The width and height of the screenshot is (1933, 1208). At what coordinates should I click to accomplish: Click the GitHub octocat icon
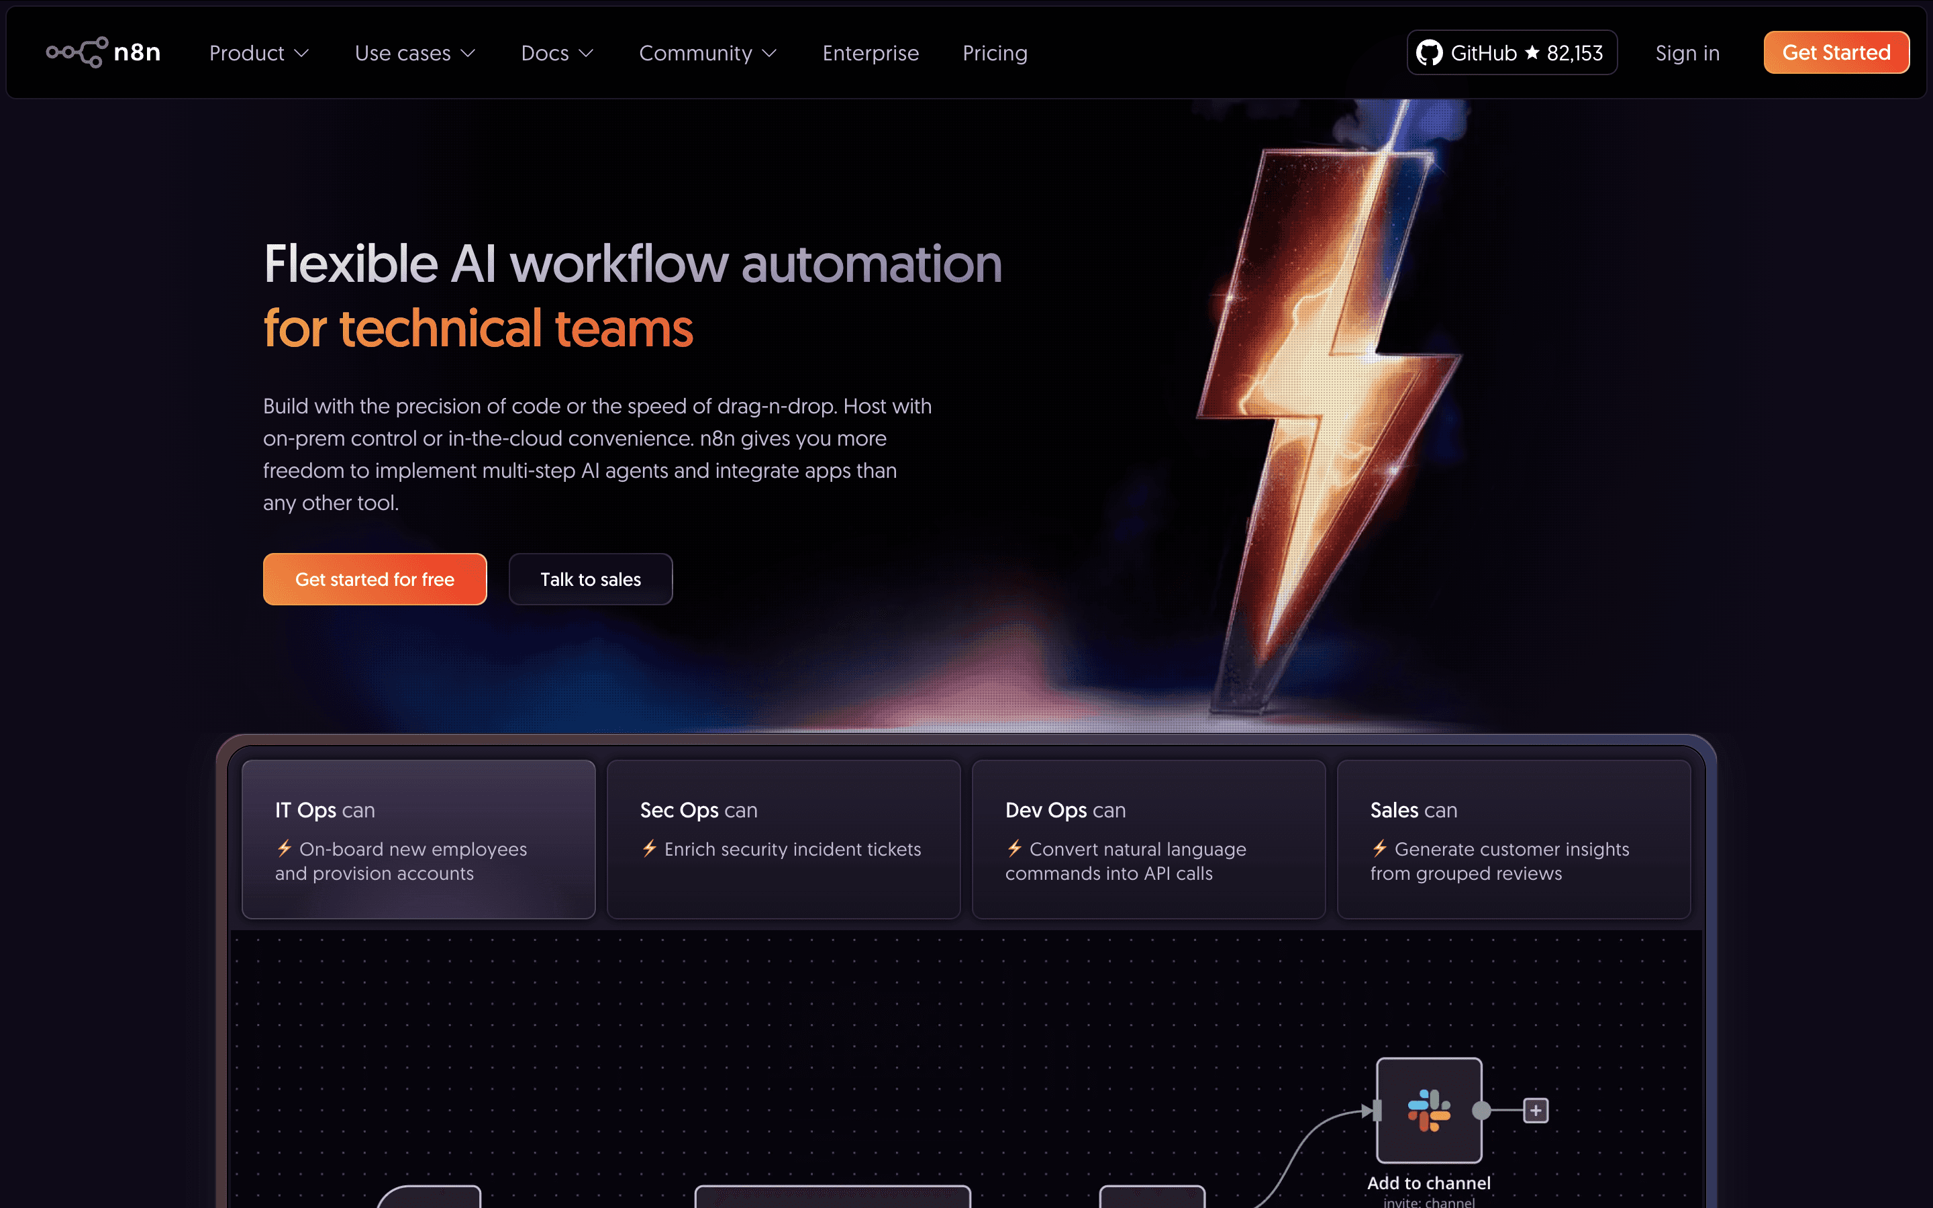[1429, 53]
